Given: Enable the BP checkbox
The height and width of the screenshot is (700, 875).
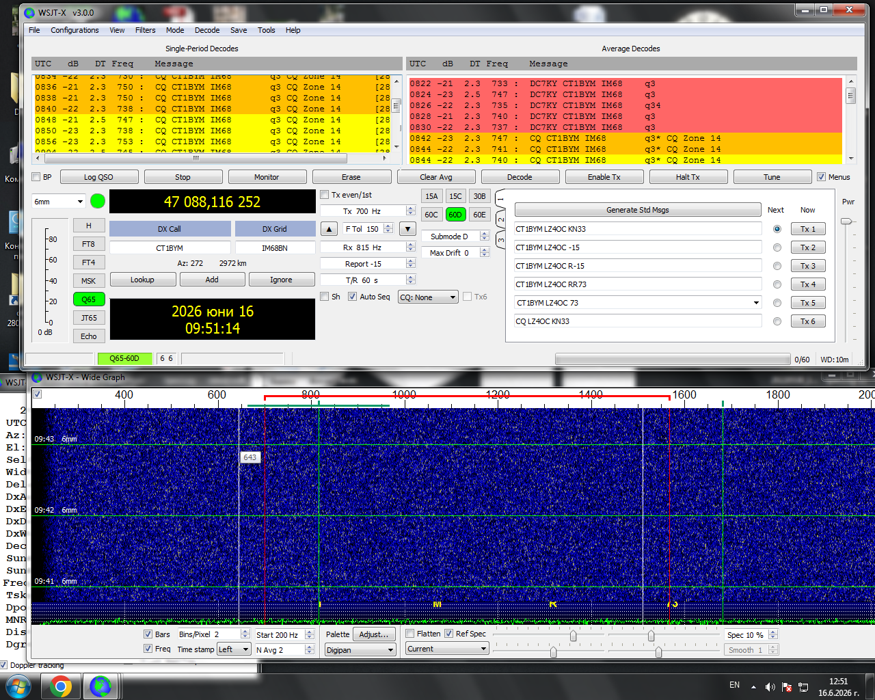Looking at the screenshot, I should (x=36, y=177).
